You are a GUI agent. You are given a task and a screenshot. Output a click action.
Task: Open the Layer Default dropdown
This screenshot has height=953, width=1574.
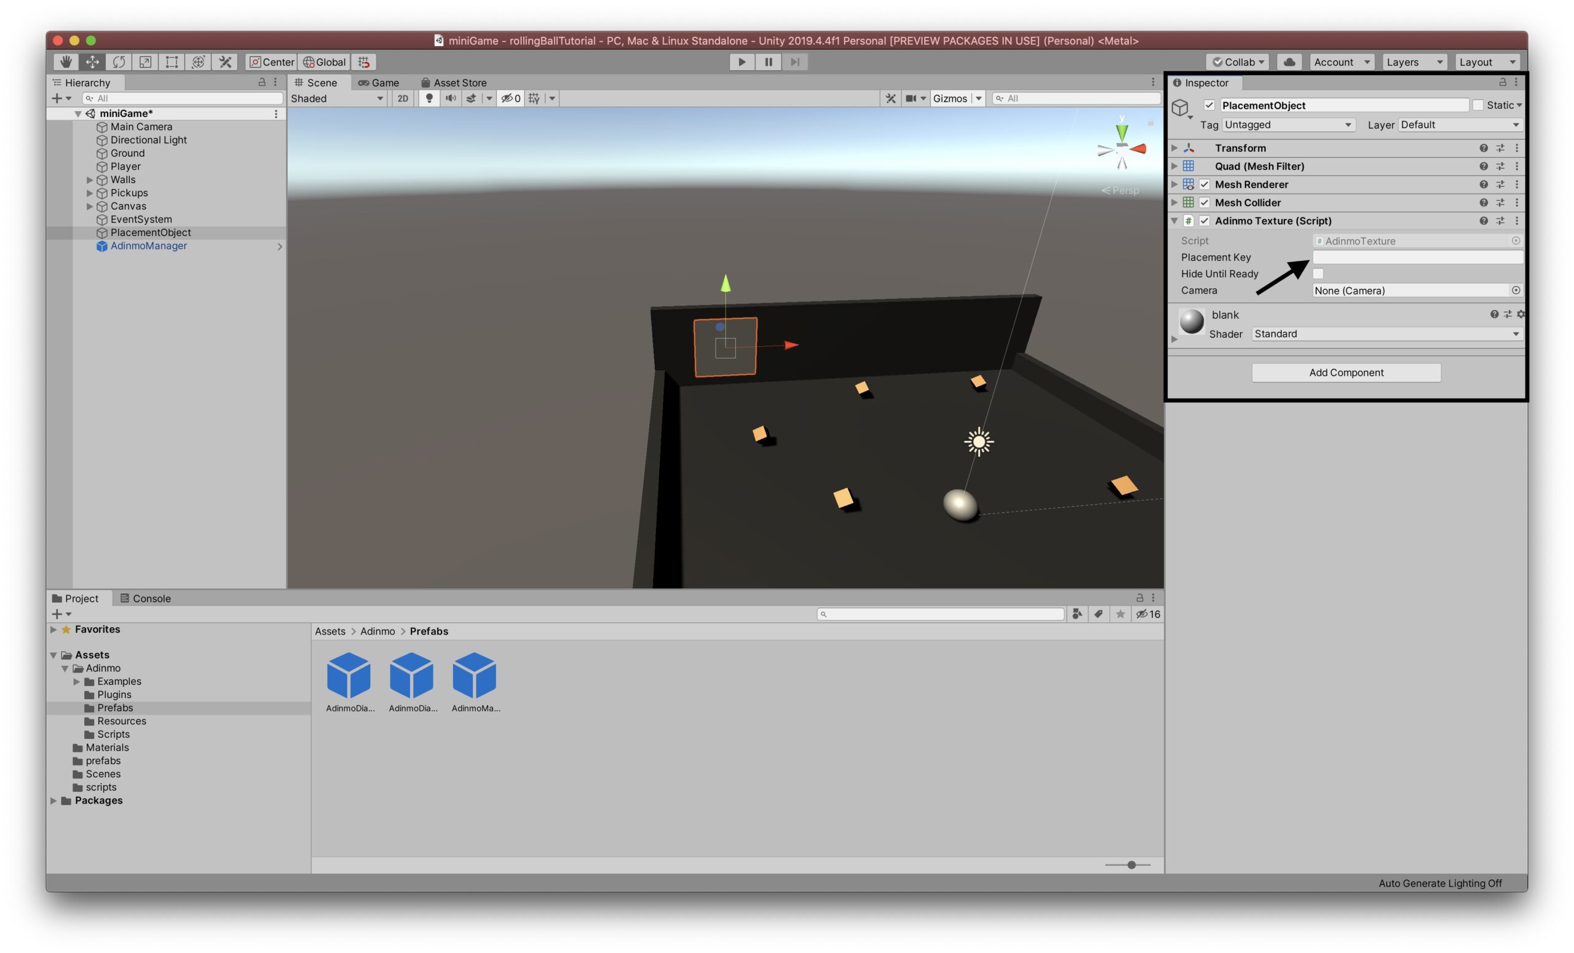pyautogui.click(x=1460, y=125)
